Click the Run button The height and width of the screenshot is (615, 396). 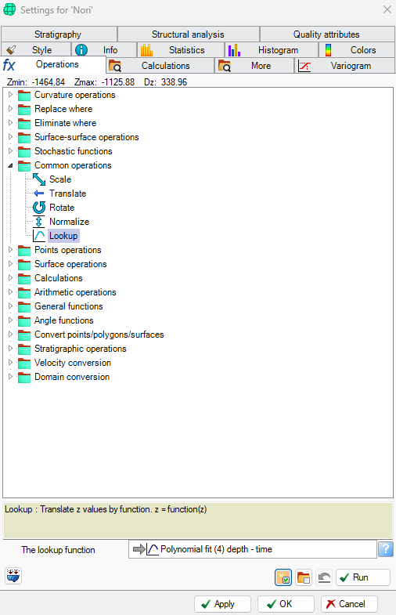[x=363, y=577]
